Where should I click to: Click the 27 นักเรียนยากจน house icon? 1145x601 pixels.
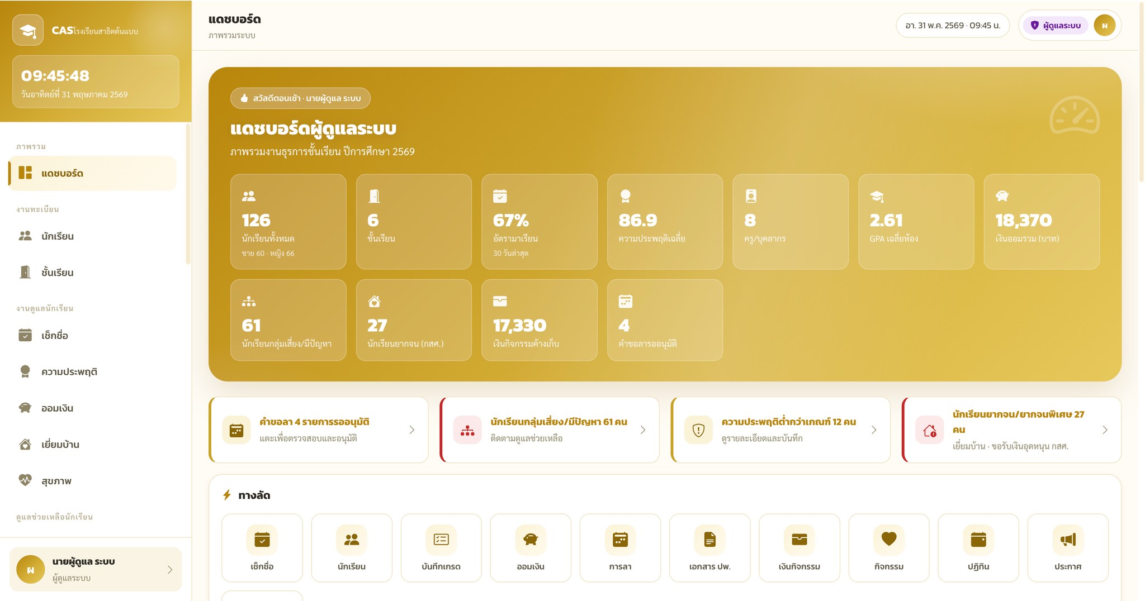[374, 302]
